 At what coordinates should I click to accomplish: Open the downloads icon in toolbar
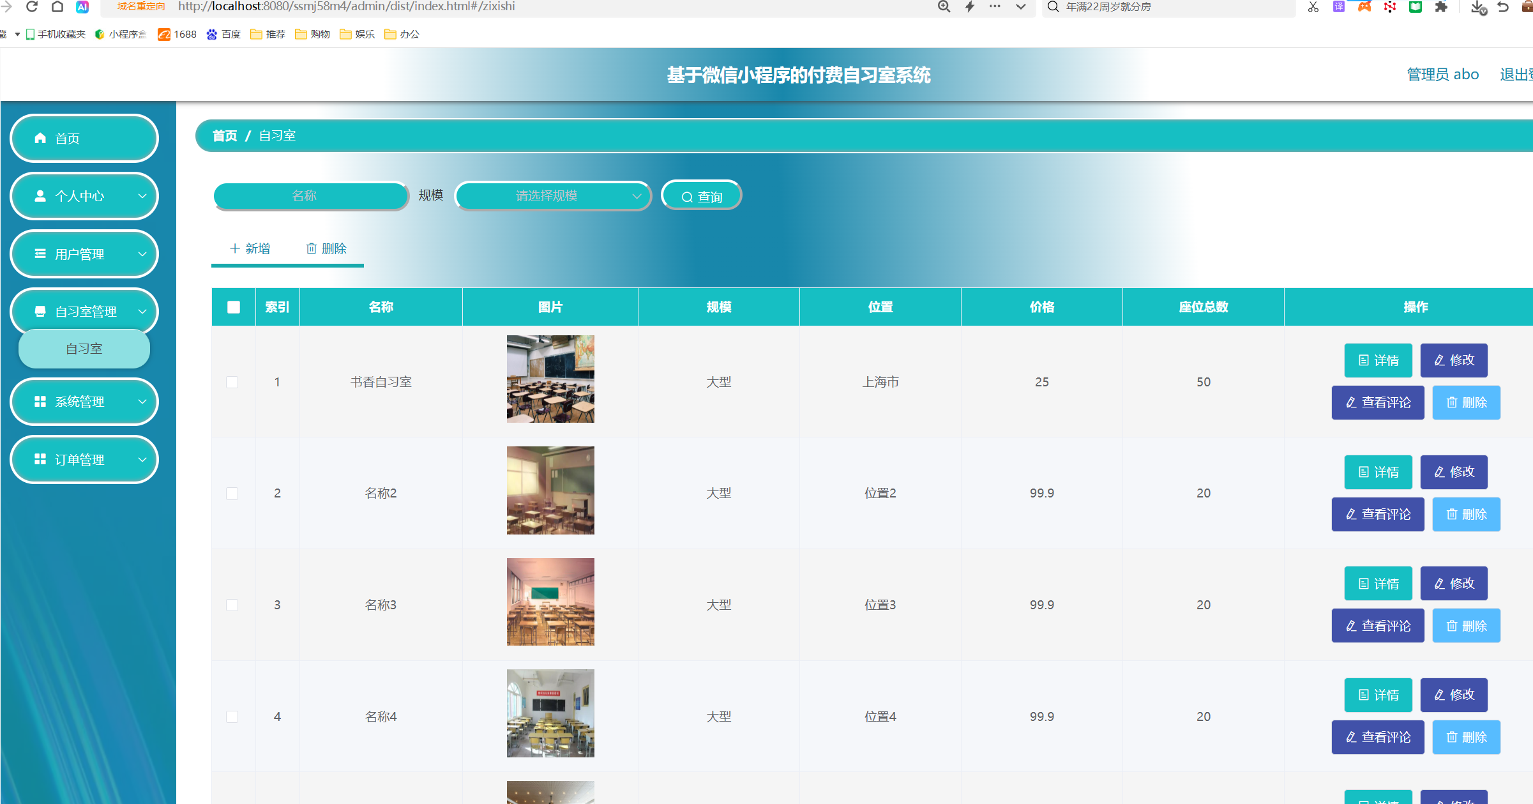coord(1478,7)
